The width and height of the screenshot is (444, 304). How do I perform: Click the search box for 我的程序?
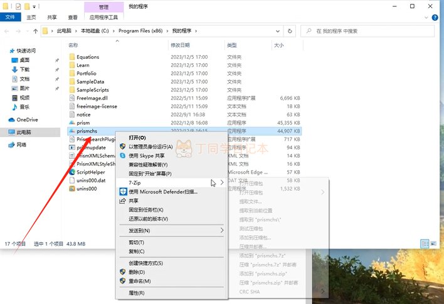pyautogui.click(x=367, y=31)
